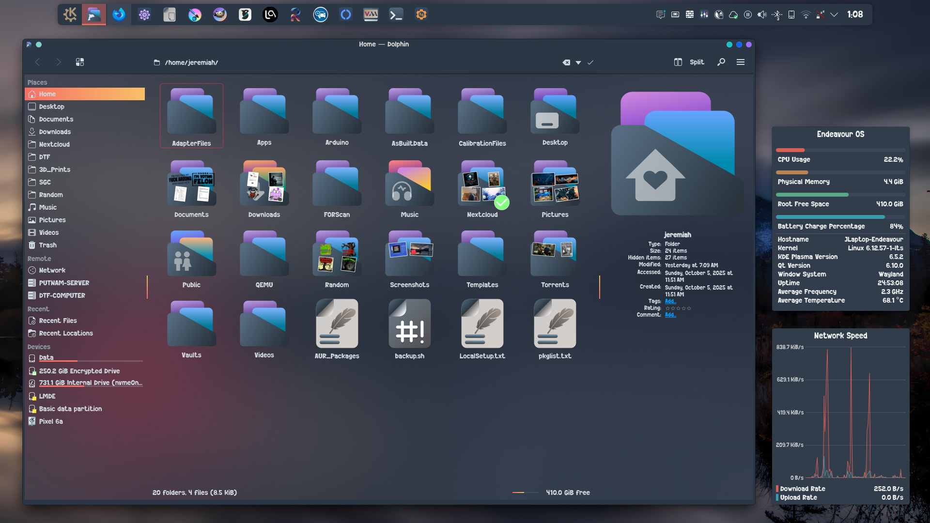The height and width of the screenshot is (523, 930).
Task: Toggle Split view in the toolbar
Action: point(689,62)
